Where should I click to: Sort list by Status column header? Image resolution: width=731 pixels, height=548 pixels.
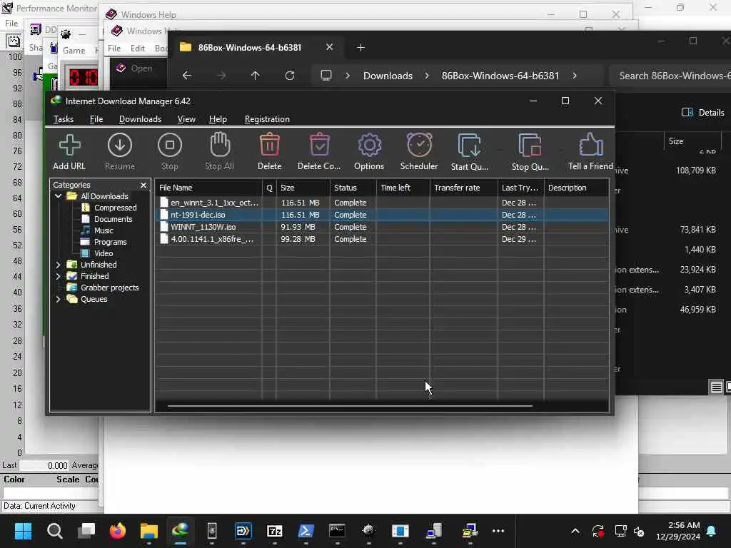pos(353,188)
